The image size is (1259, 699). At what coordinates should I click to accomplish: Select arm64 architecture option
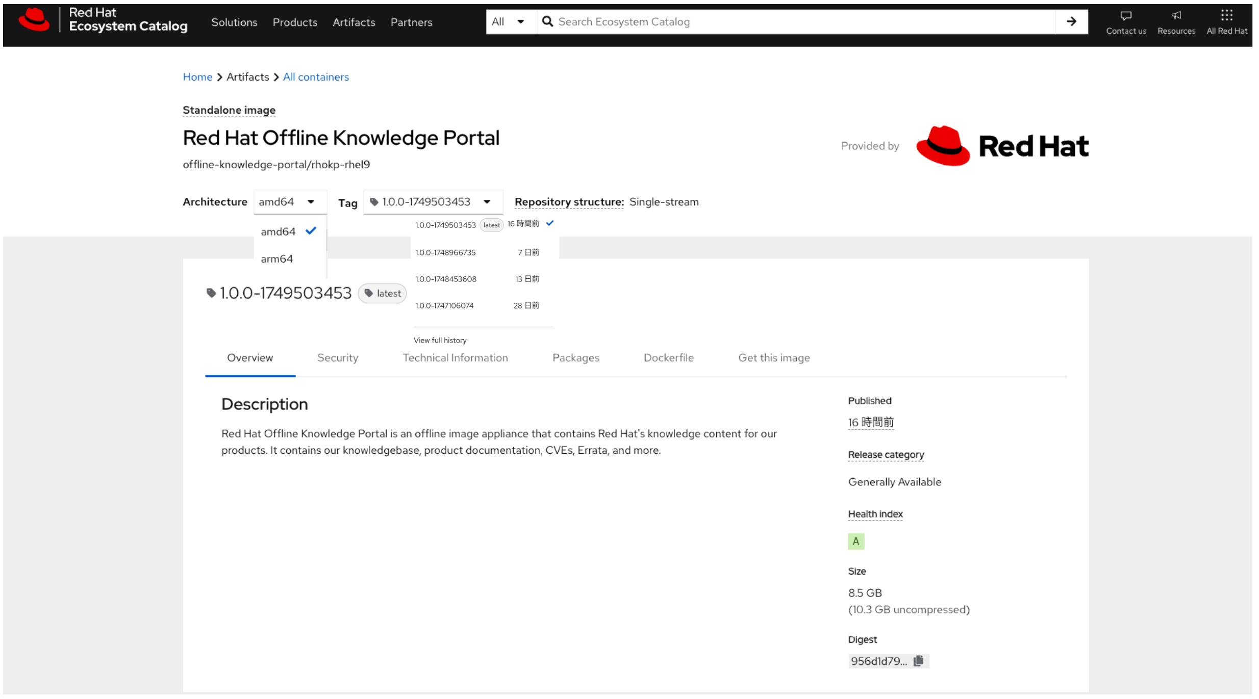[289, 258]
